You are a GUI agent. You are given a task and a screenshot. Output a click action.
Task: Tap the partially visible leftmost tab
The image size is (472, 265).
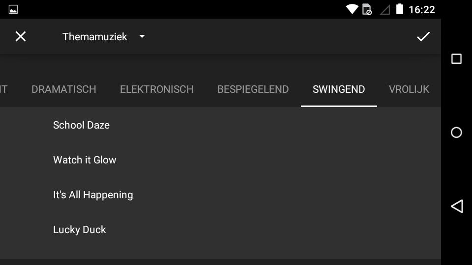(x=4, y=89)
